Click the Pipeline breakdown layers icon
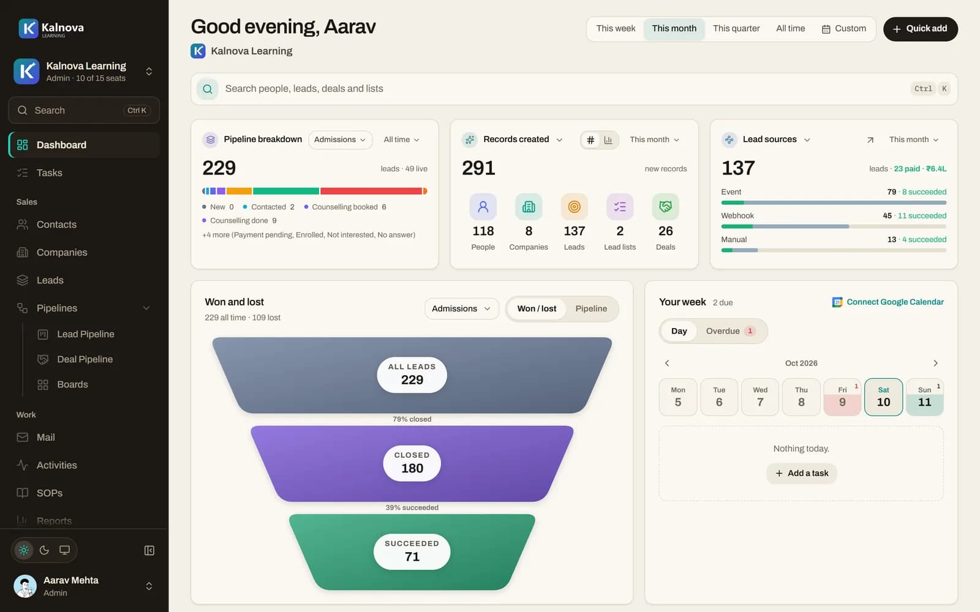This screenshot has height=612, width=980. click(x=211, y=140)
